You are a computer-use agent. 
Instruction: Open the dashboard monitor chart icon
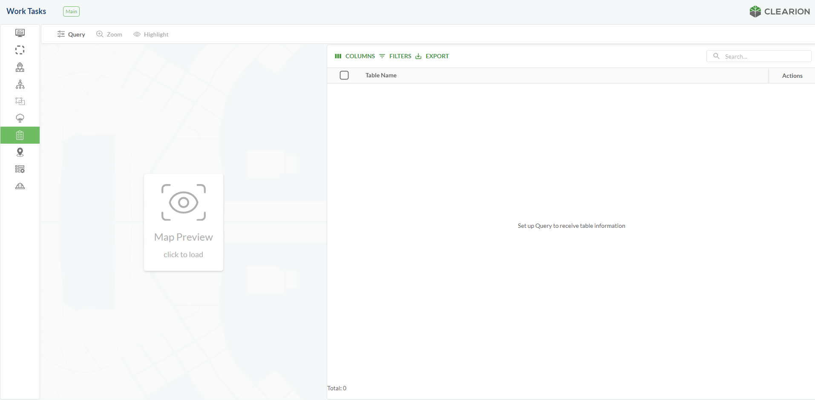20,33
